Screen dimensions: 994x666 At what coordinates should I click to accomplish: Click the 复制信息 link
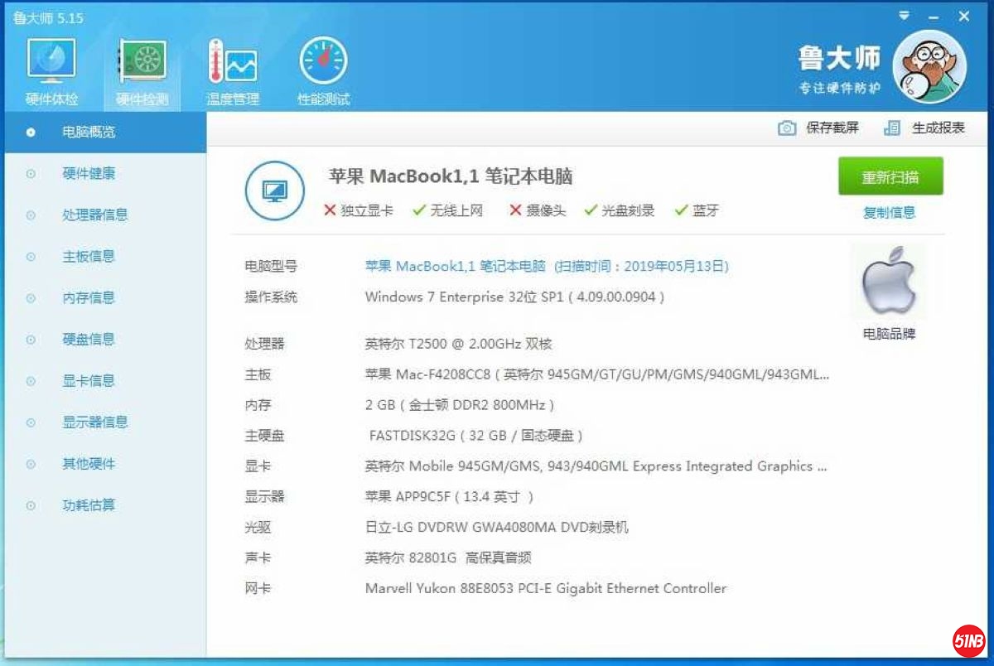[x=890, y=212]
